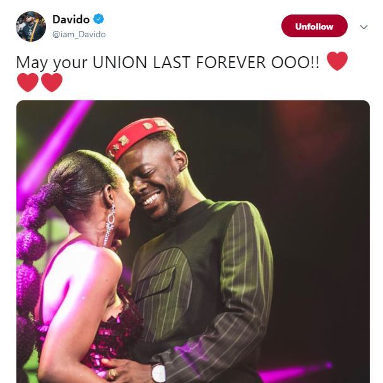Screen dimensions: 383x383
Task: Open the @iam_Davido handle link
Action: point(79,34)
